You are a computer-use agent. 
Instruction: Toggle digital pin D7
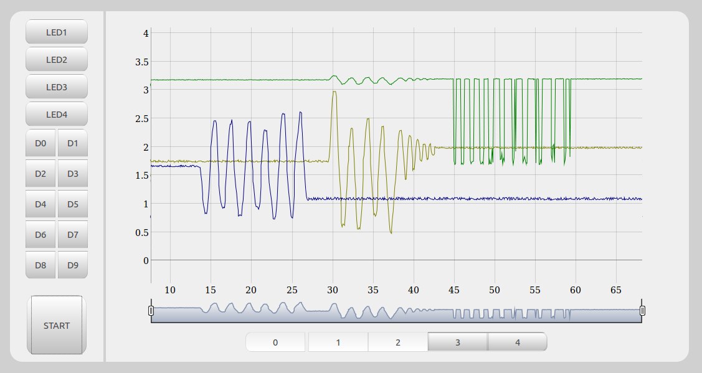[x=72, y=234]
